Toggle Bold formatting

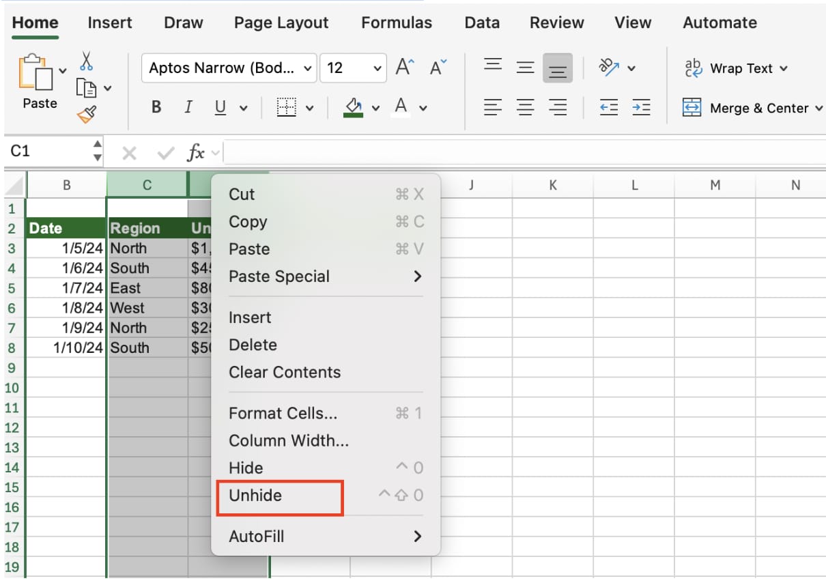coord(156,107)
